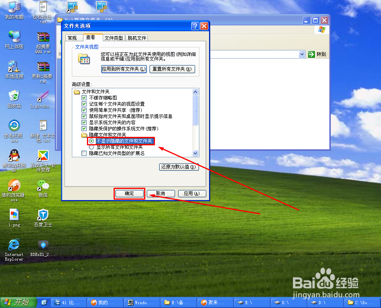
Task: Launch the 微信 desktop icon
Action: 43,189
